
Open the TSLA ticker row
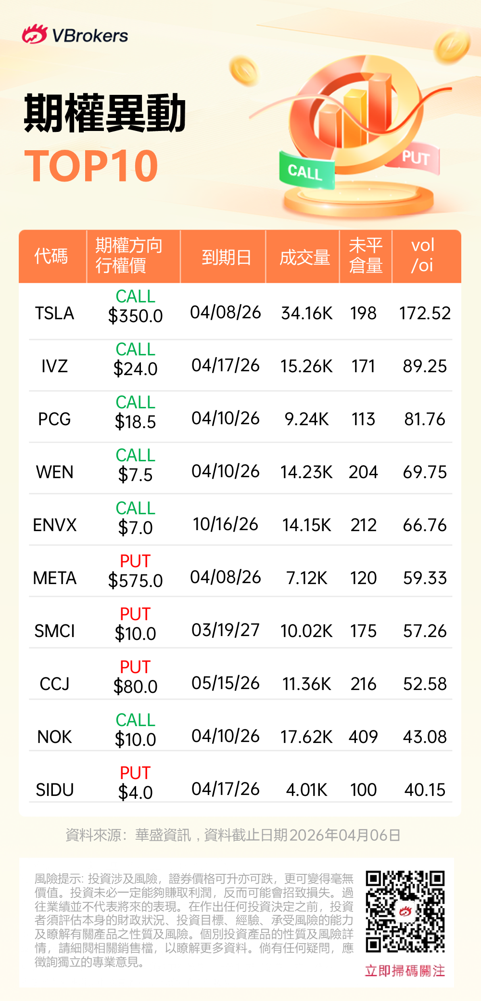(x=55, y=313)
